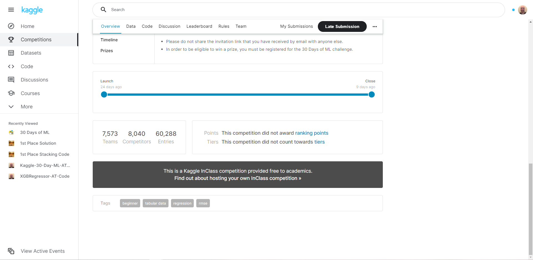This screenshot has width=533, height=260.
Task: Click the Code brackets icon
Action: [x=11, y=67]
